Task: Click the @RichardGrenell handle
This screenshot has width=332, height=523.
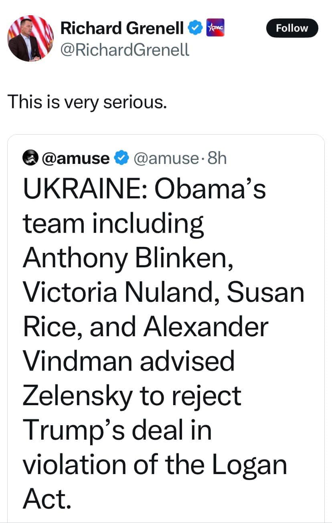Action: tap(124, 50)
